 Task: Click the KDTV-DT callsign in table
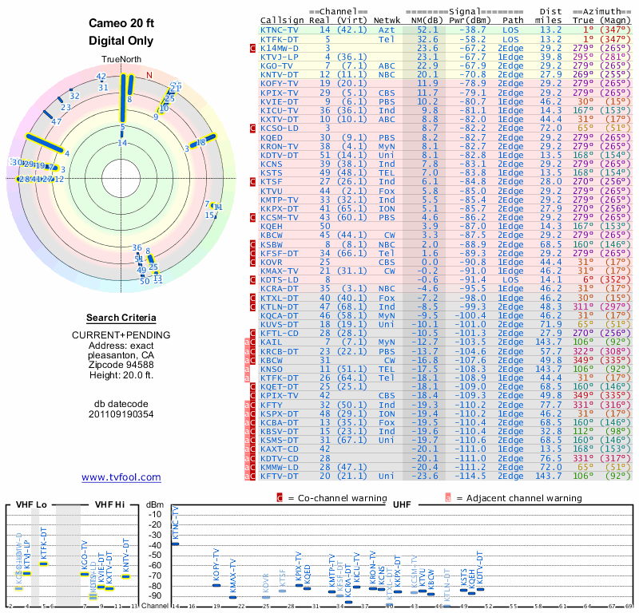[x=280, y=155]
